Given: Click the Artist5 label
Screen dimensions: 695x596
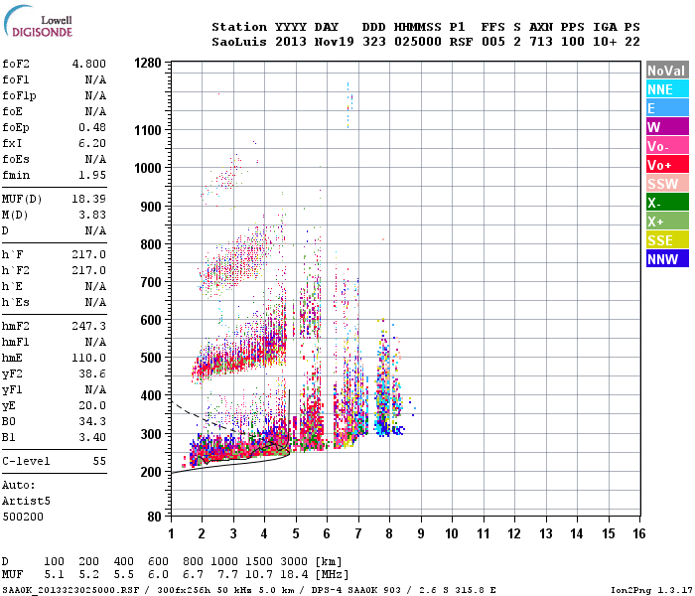Looking at the screenshot, I should [x=26, y=501].
